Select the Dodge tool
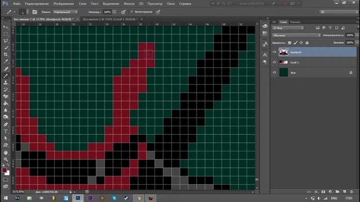 [x=6, y=117]
